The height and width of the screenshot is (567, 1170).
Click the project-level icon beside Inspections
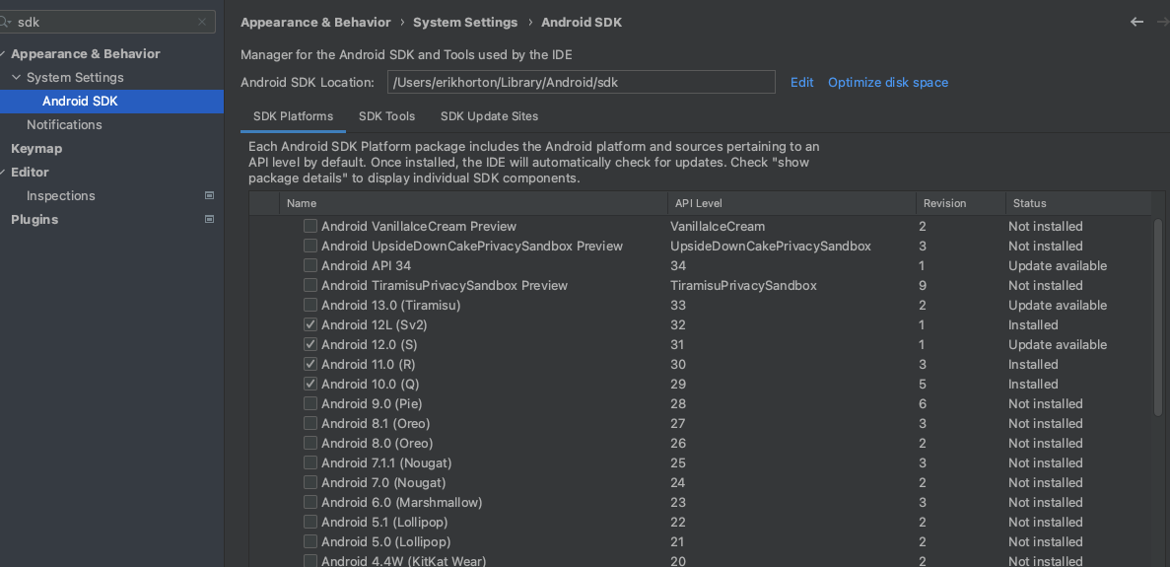[x=210, y=195]
